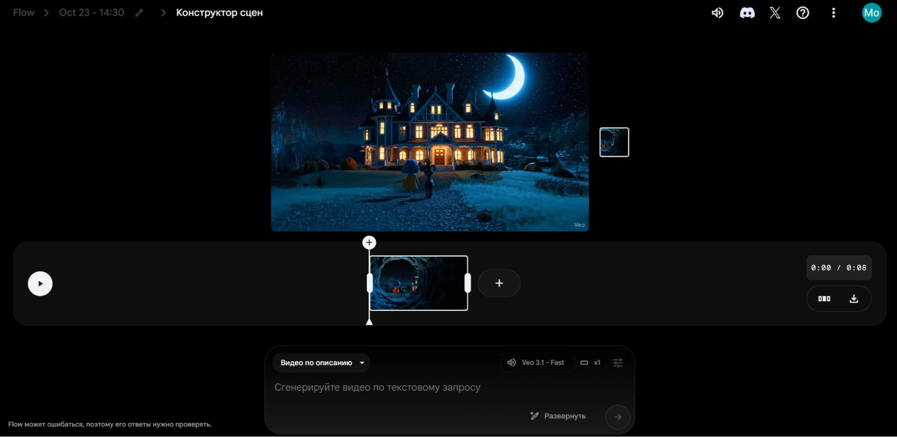Toggle the filmstrip arrangement view icon
Image resolution: width=897 pixels, height=437 pixels.
(824, 299)
